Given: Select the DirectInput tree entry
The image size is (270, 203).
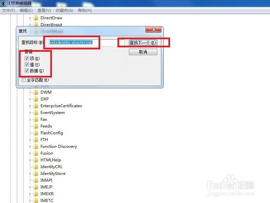Looking at the screenshot, I should tap(51, 24).
